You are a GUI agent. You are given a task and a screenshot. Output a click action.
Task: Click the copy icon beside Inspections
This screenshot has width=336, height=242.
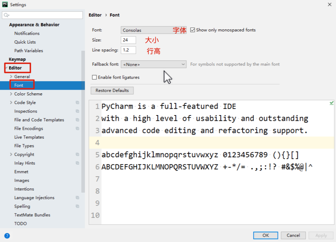point(77,111)
